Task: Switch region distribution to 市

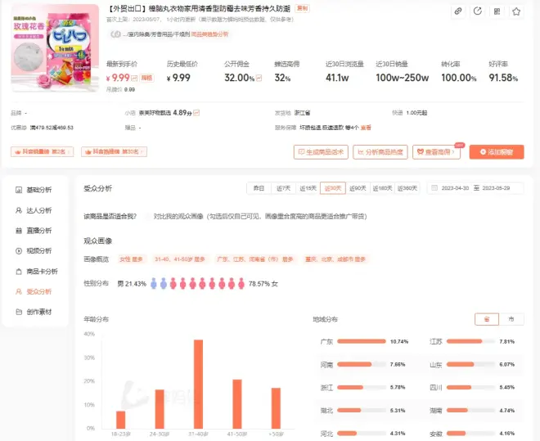Action: click(511, 319)
